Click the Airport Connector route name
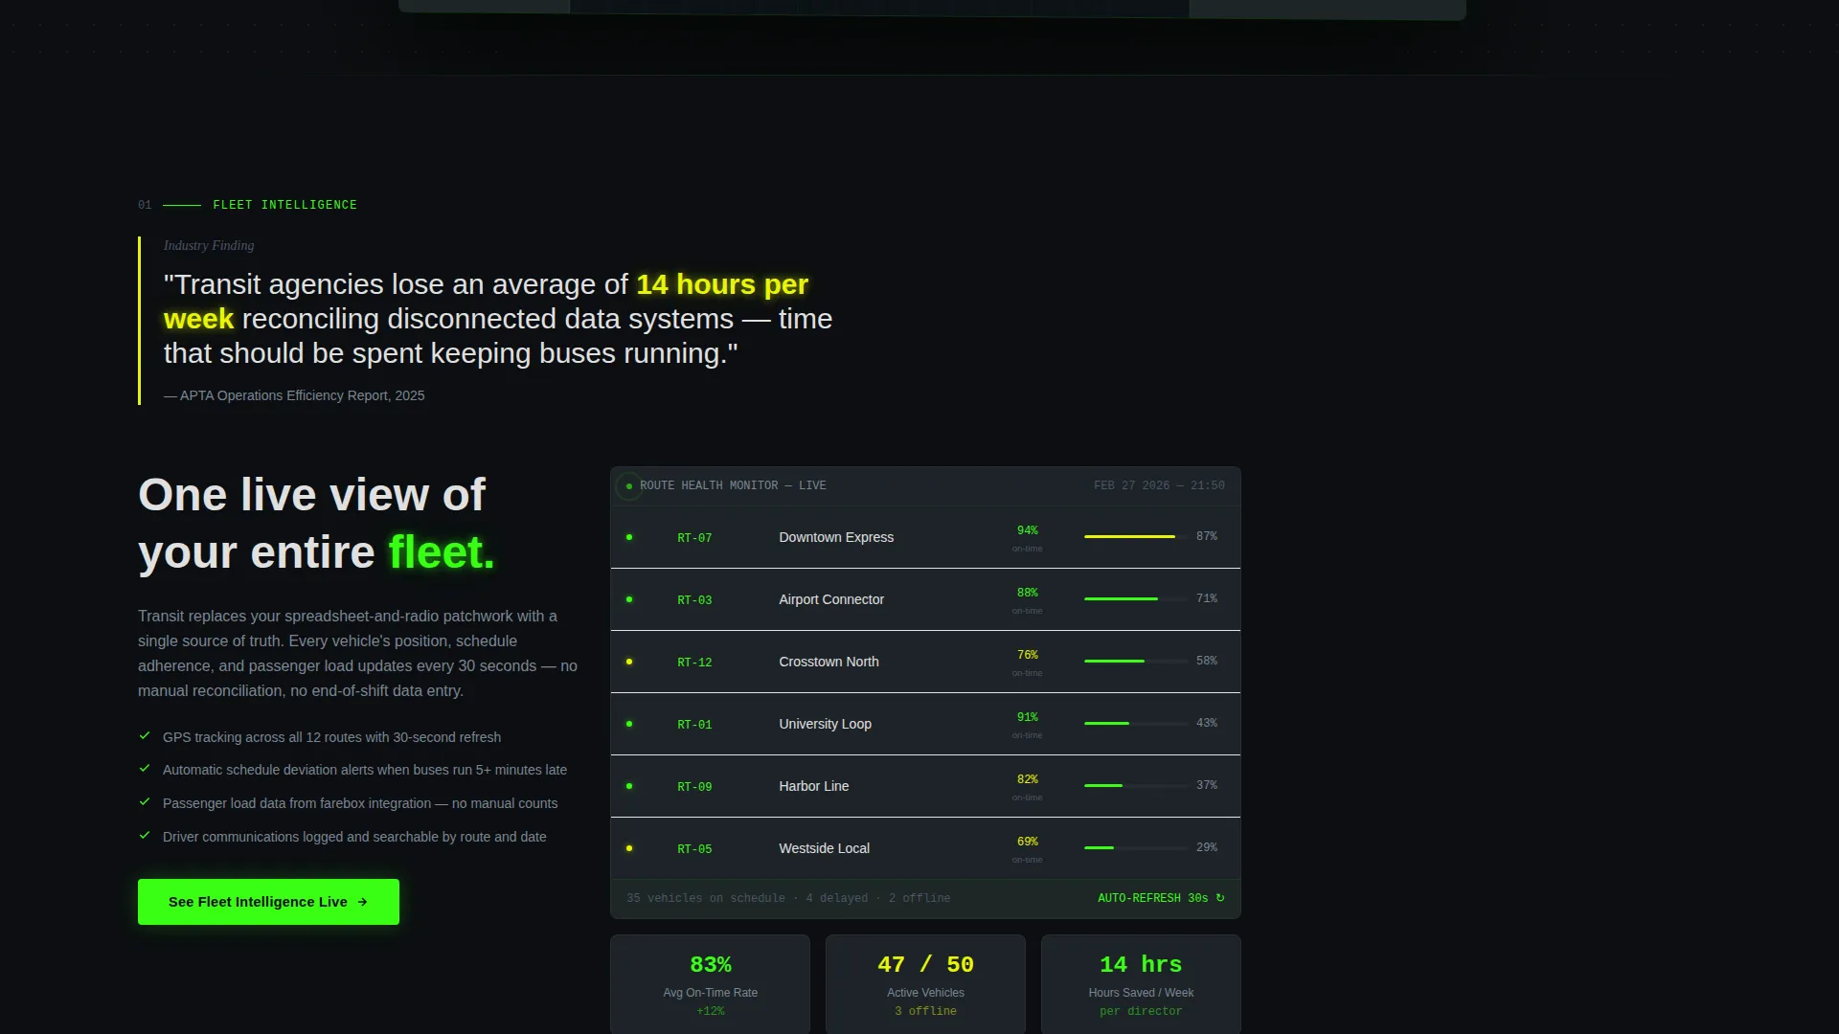 (831, 599)
